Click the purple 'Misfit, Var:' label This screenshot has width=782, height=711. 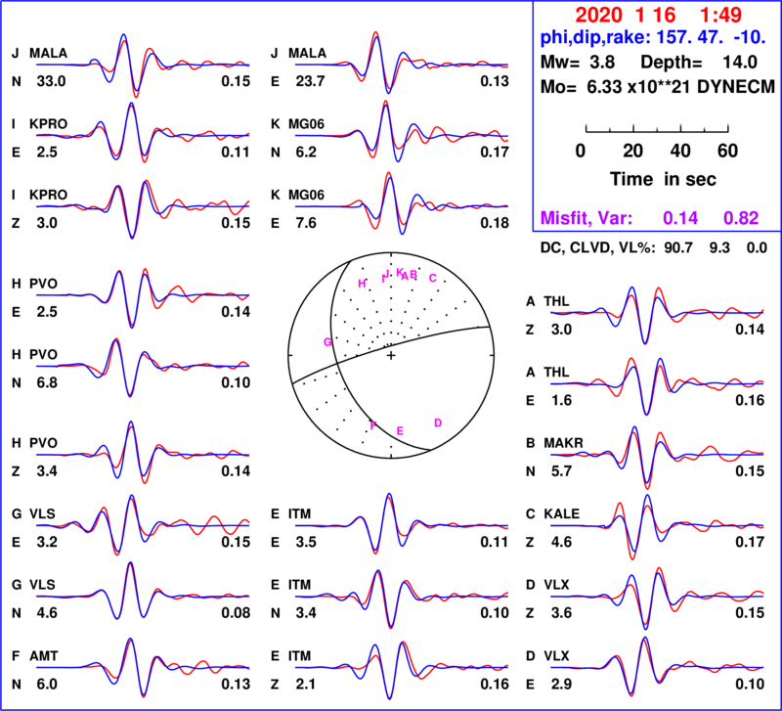pyautogui.click(x=586, y=218)
